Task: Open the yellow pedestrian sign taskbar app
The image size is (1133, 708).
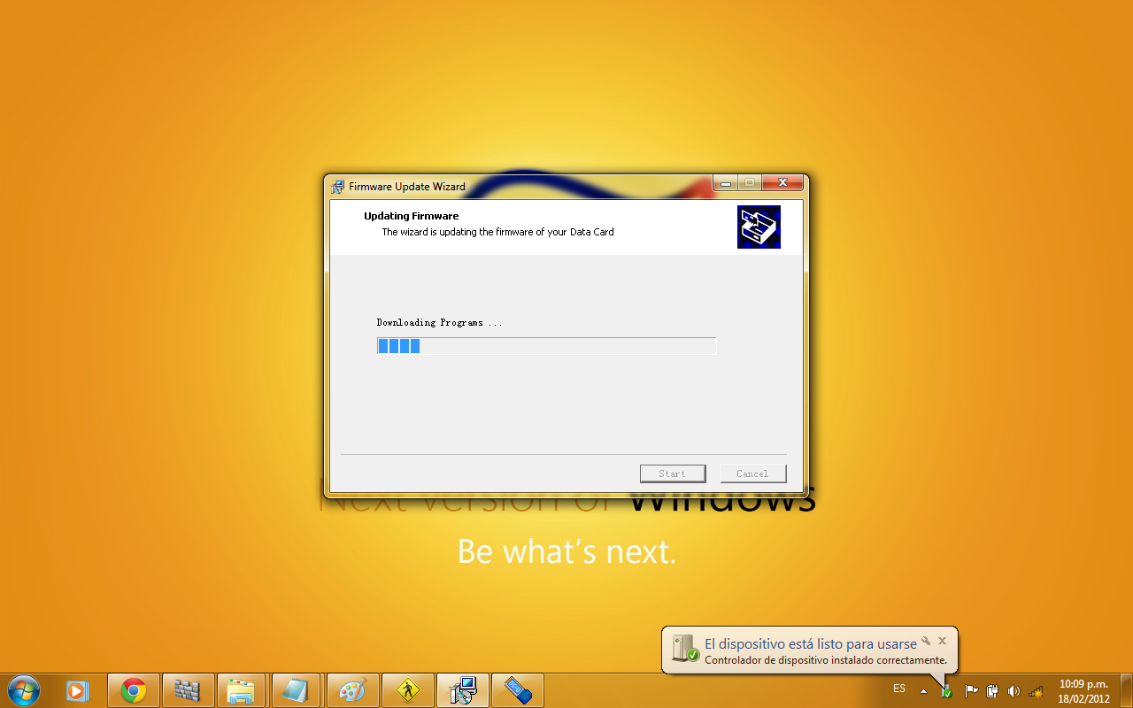Action: [x=408, y=690]
